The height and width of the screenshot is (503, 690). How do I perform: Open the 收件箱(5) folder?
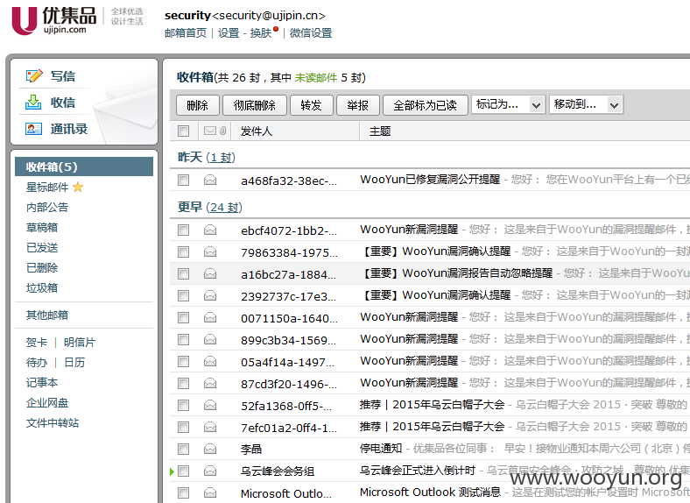coord(84,166)
